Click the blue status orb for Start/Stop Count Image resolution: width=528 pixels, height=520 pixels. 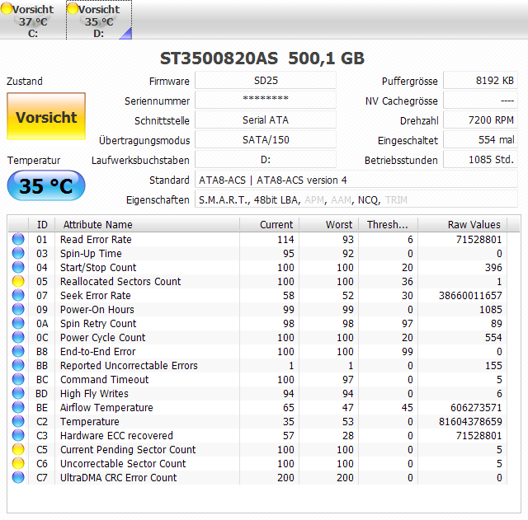(18, 267)
